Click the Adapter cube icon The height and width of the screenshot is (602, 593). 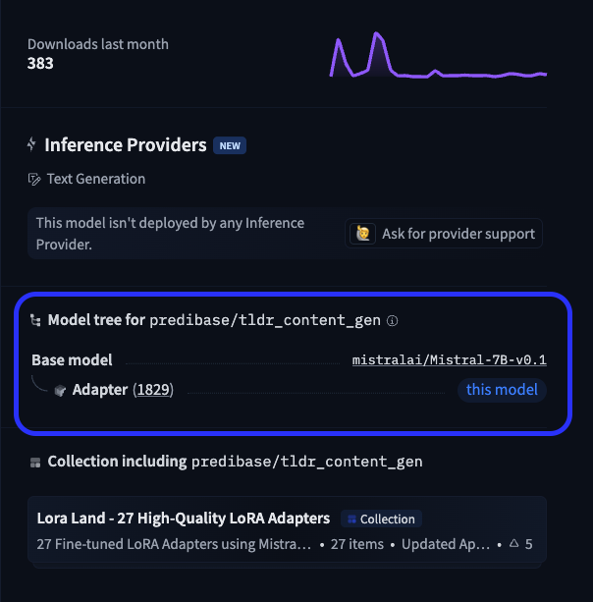point(60,391)
